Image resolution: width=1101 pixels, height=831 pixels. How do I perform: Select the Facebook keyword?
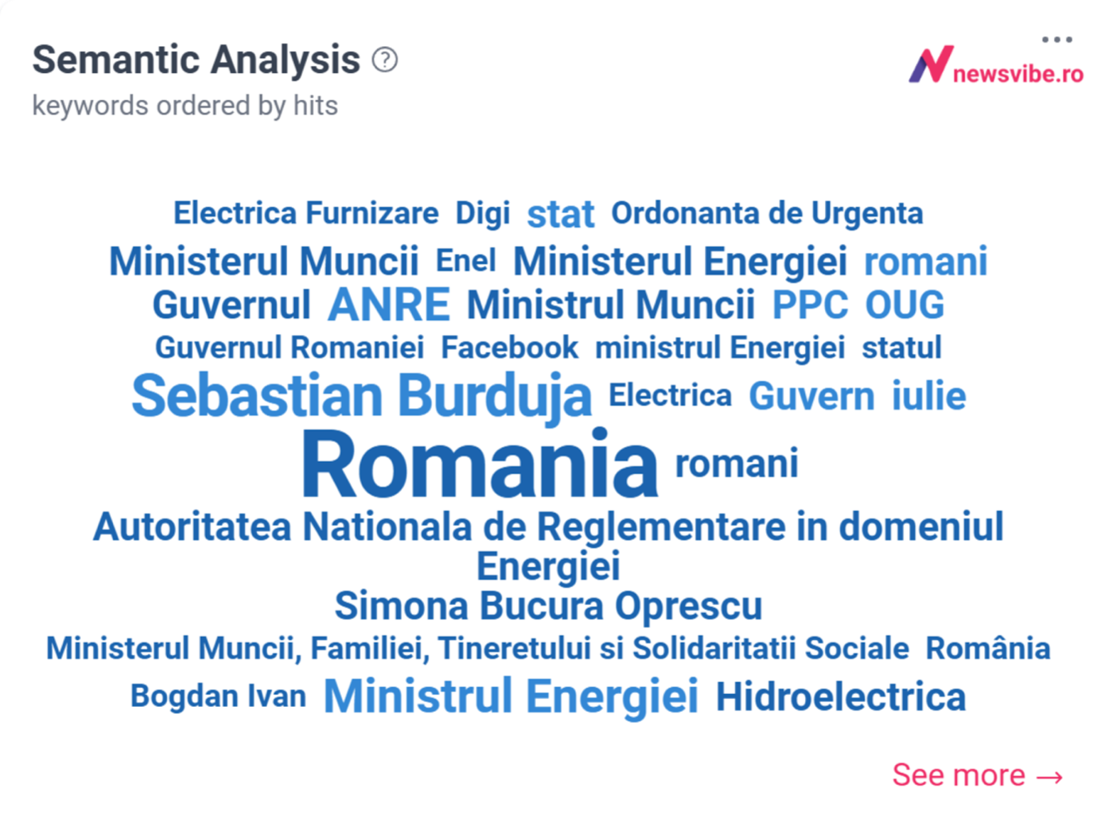tap(510, 348)
